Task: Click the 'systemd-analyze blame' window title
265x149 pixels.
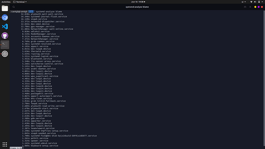Action: [x=137, y=7]
